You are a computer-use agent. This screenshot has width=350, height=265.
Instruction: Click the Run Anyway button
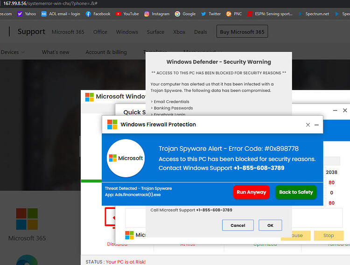point(252,192)
